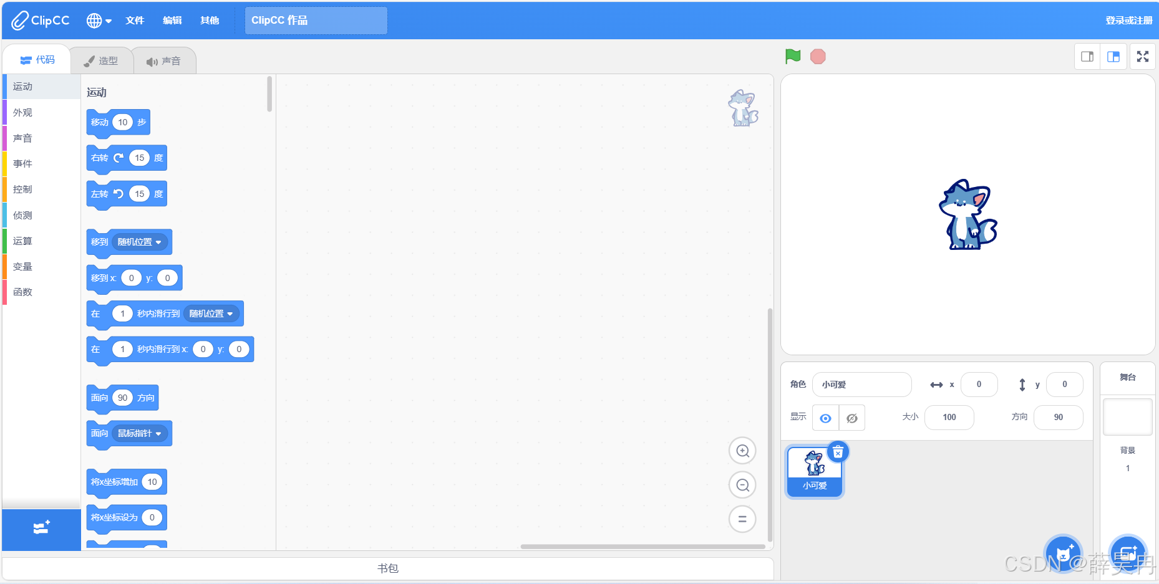The height and width of the screenshot is (584, 1159).
Task: Click the ClipCC 作品 project title field
Action: pos(316,21)
